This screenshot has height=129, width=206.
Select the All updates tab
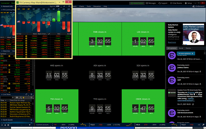coord(172,48)
